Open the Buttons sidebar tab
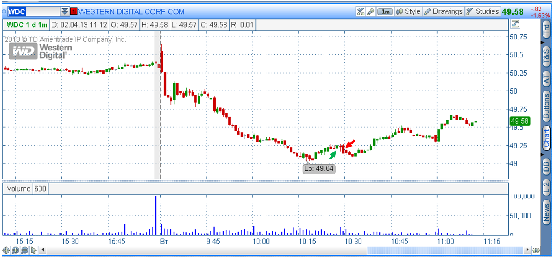 (546, 106)
